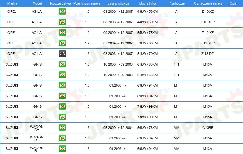Click production dates 07.2004 -> 12.2007

pyautogui.click(x=118, y=43)
